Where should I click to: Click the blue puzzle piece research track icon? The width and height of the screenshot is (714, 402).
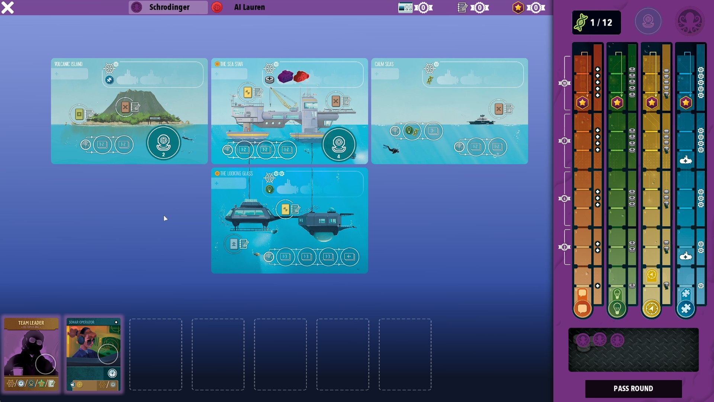pyautogui.click(x=686, y=309)
